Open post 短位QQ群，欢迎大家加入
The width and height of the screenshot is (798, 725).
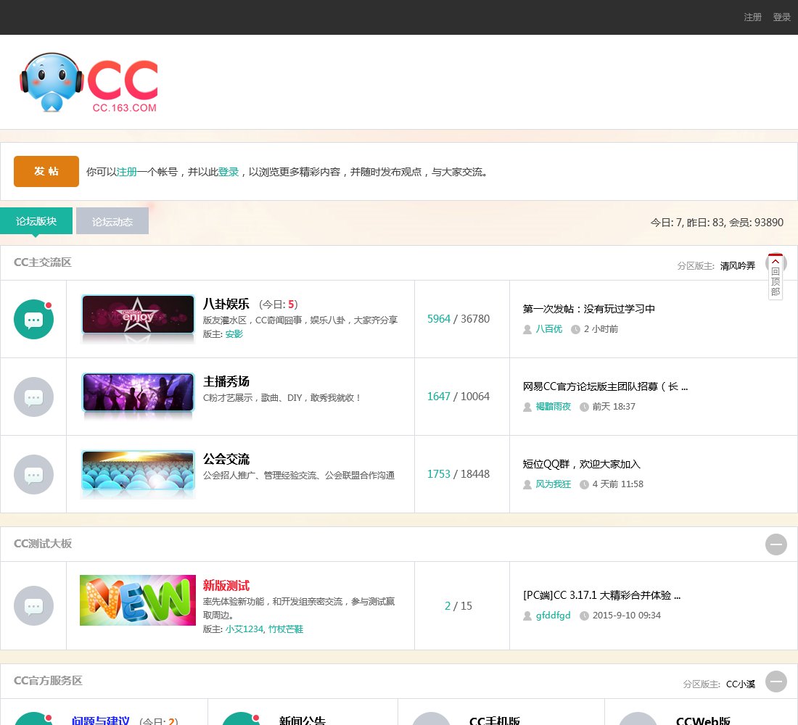point(581,464)
